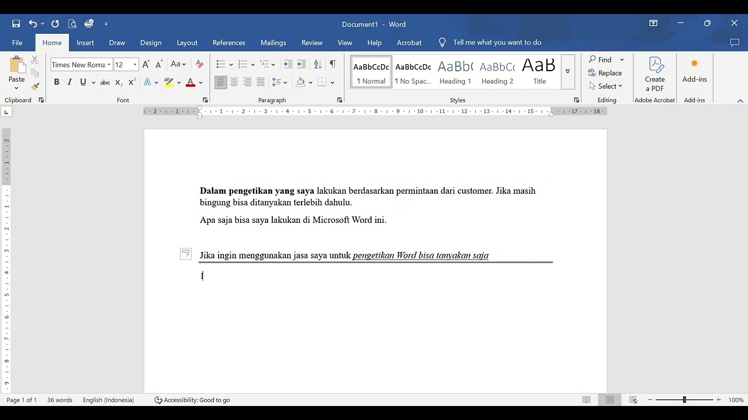
Task: Click the 36 words count
Action: (x=60, y=400)
